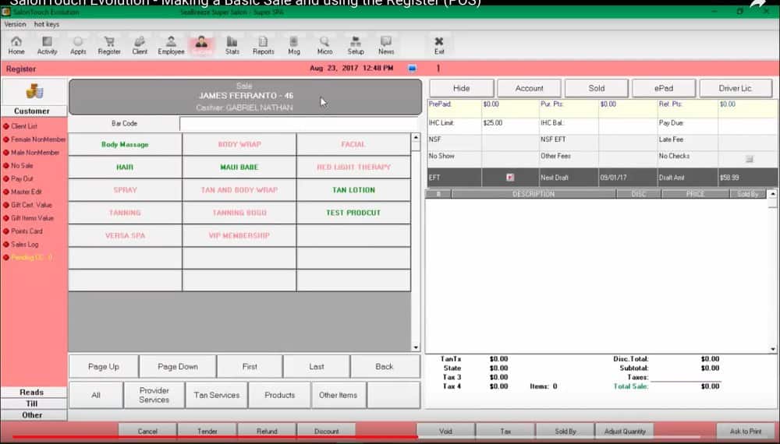Viewport: 780px width, 444px height.
Task: Click the highlighted person icon in the toolbar
Action: pos(201,44)
